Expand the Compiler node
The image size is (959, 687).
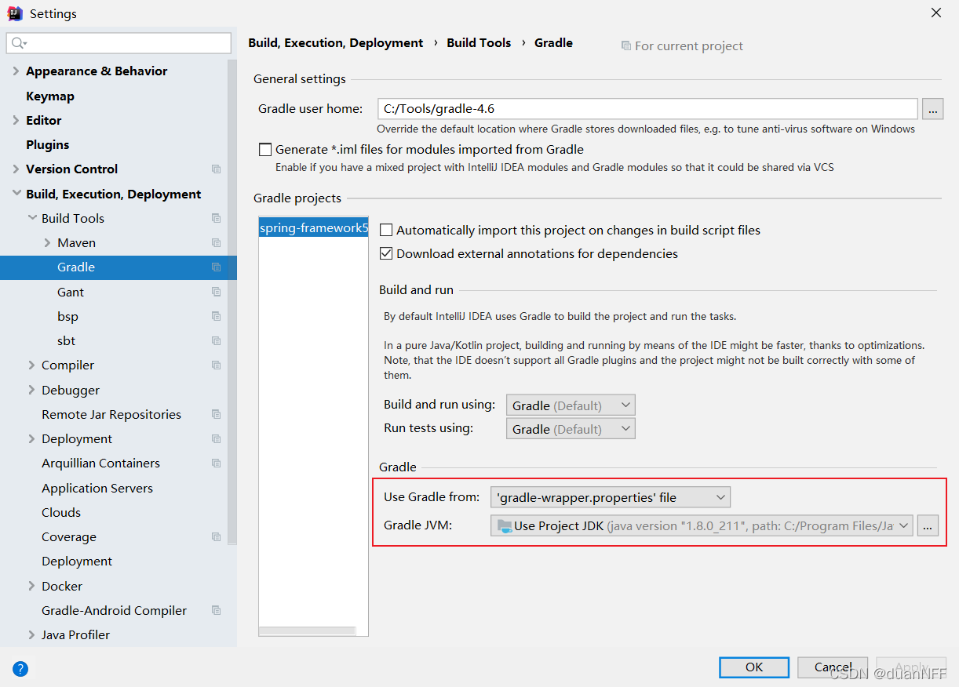31,365
